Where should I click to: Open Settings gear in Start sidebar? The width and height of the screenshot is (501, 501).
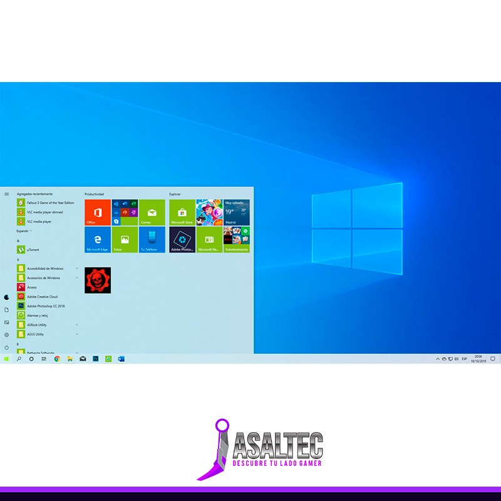click(x=6, y=335)
